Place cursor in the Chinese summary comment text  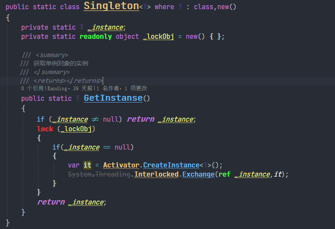61,64
